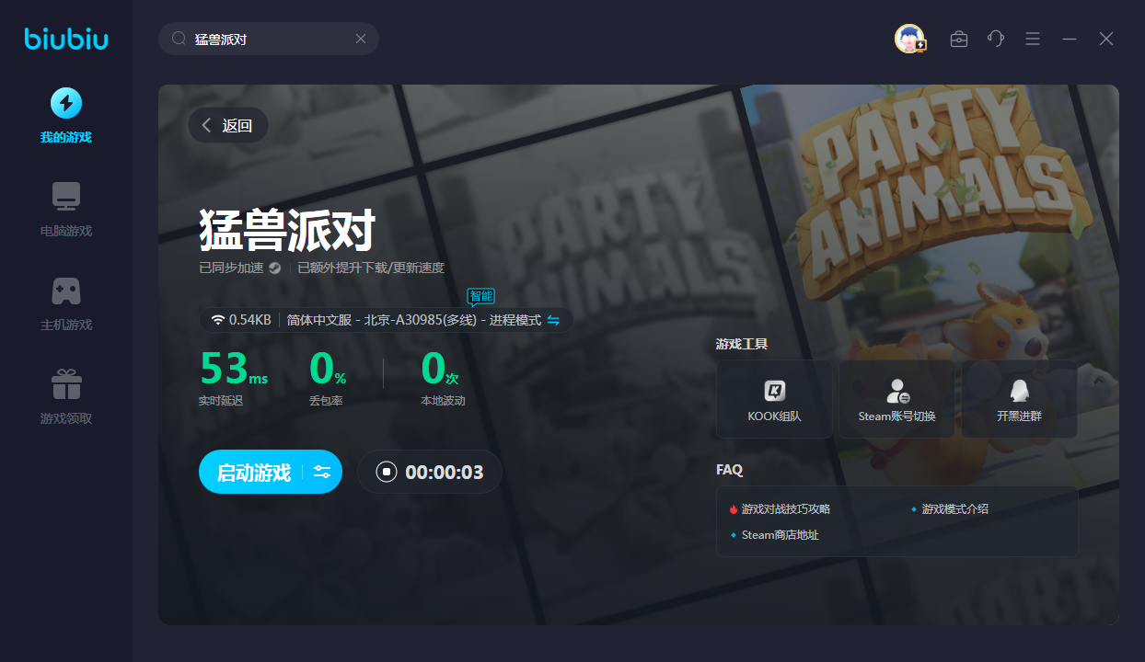Open the KOOK组队 tool
Image resolution: width=1145 pixels, height=662 pixels.
pyautogui.click(x=774, y=399)
